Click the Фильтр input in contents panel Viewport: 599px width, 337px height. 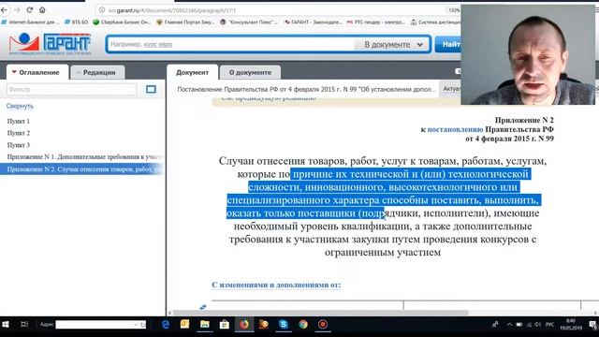pyautogui.click(x=71, y=90)
